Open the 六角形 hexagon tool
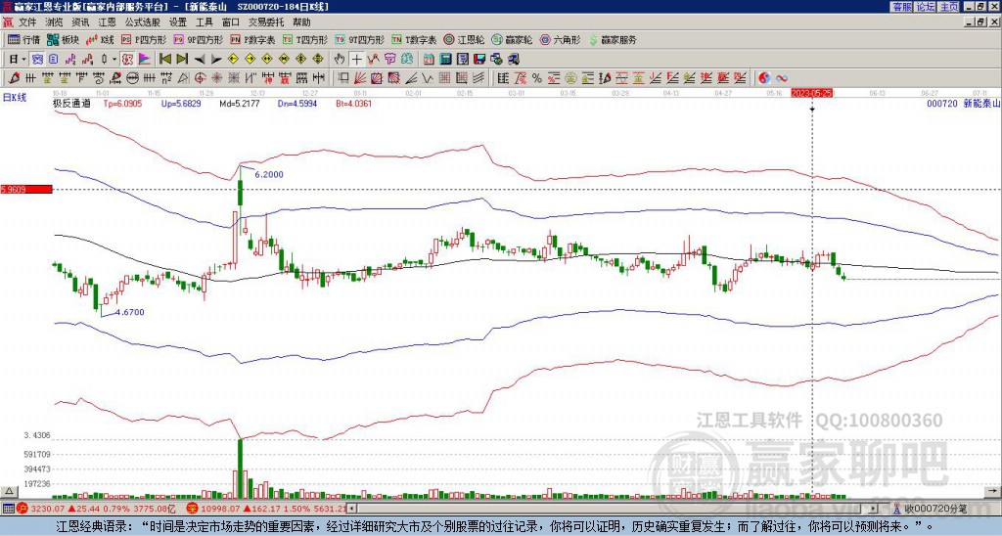Screen dimensions: 1002x536 tap(561, 39)
